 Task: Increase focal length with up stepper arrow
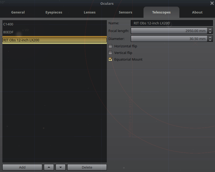[210, 29]
